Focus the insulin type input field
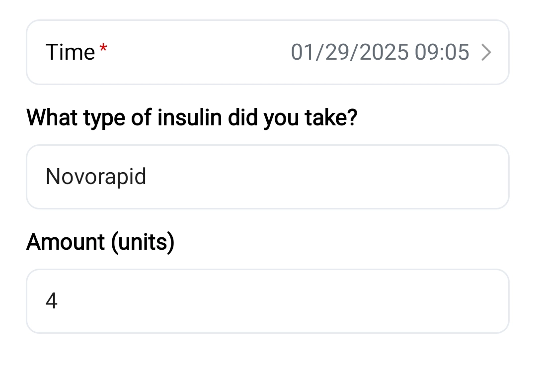This screenshot has width=536, height=391. point(267,177)
